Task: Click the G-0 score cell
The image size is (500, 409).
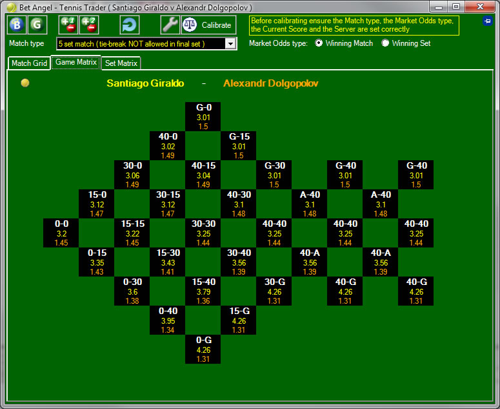Action: pyautogui.click(x=203, y=116)
